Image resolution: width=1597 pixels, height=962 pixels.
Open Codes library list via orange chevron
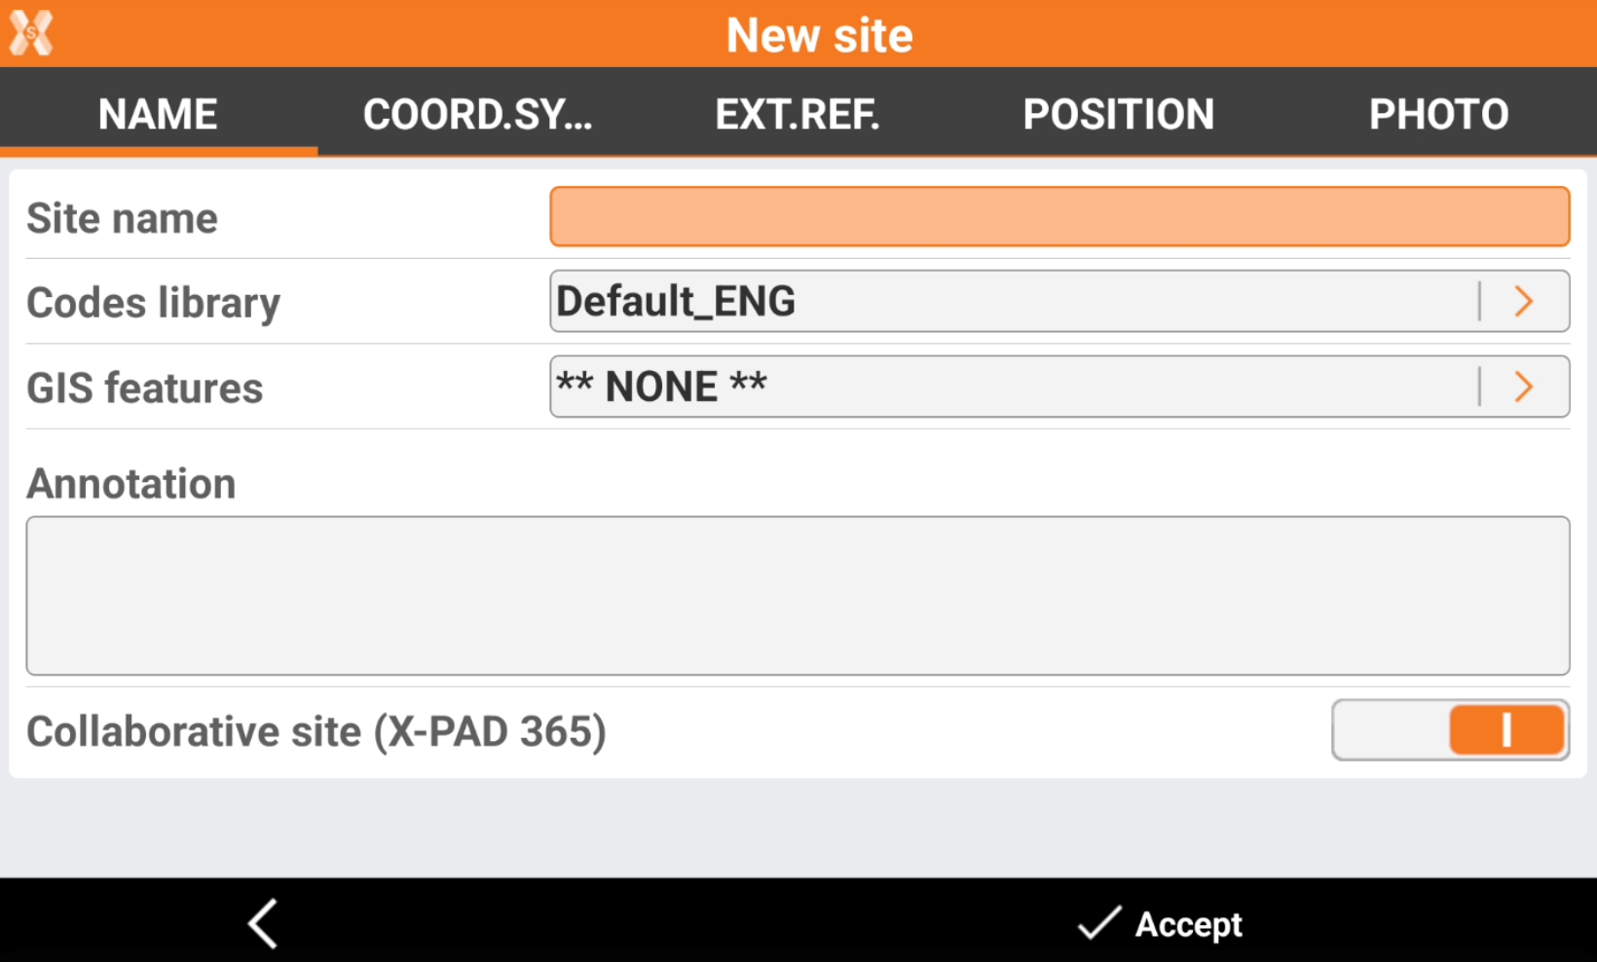pos(1524,302)
